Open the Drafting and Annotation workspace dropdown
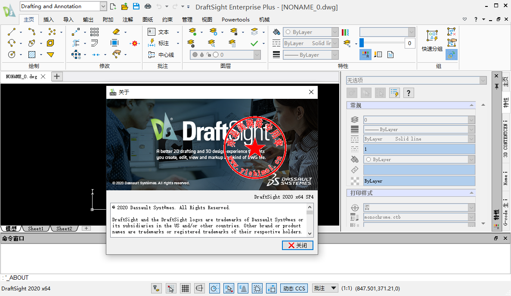Viewport: 511px width, 296px height. (x=103, y=6)
